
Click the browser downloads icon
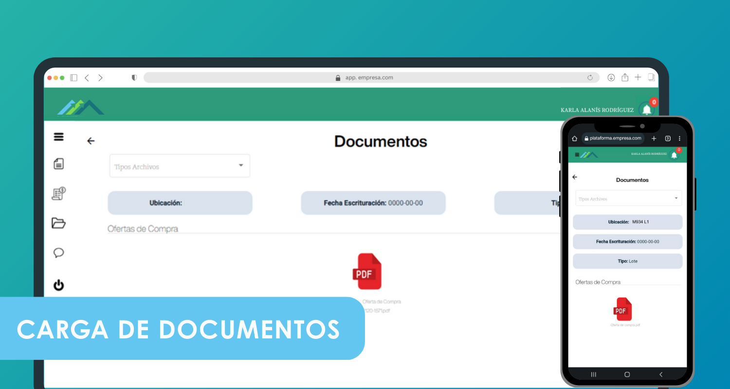611,78
